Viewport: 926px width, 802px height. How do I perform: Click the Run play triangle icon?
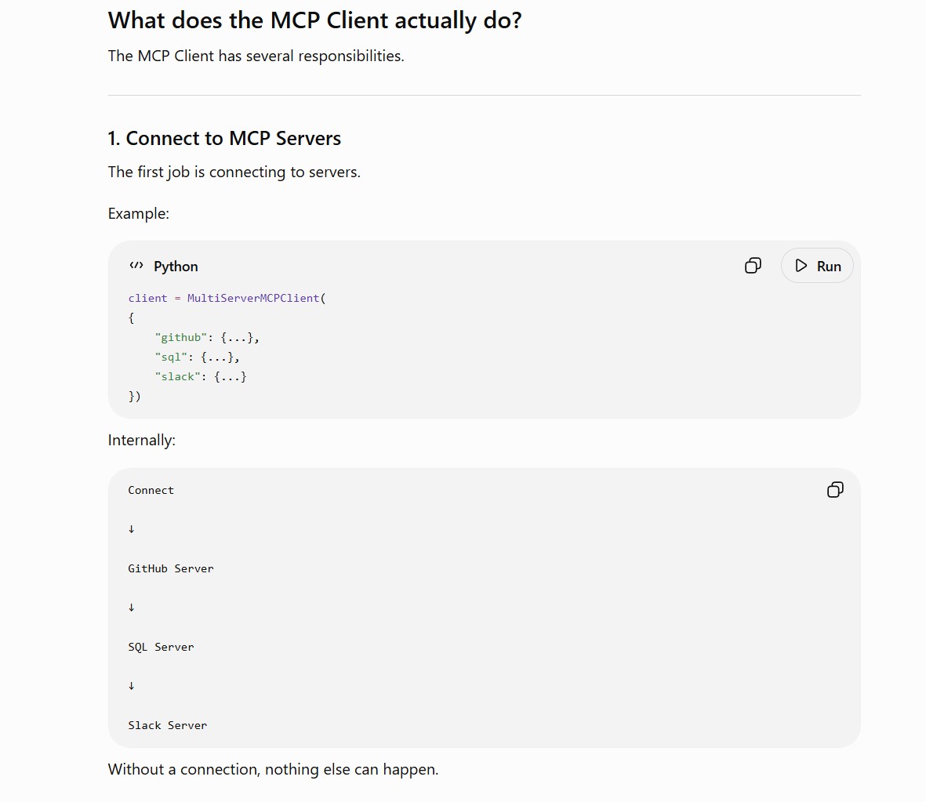coord(801,266)
